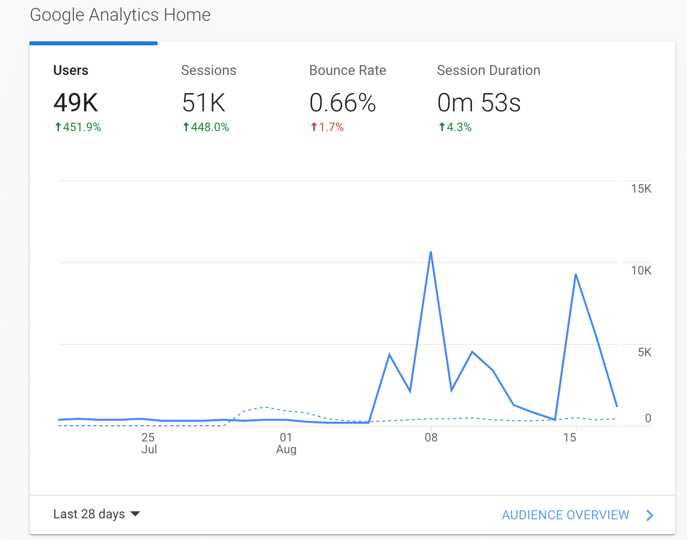Open the AUDIENCE OVERVIEW report link
The width and height of the screenshot is (687, 540).
565,515
